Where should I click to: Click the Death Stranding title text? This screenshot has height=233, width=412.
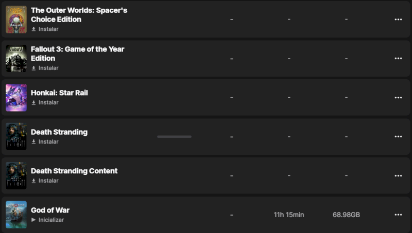click(59, 132)
